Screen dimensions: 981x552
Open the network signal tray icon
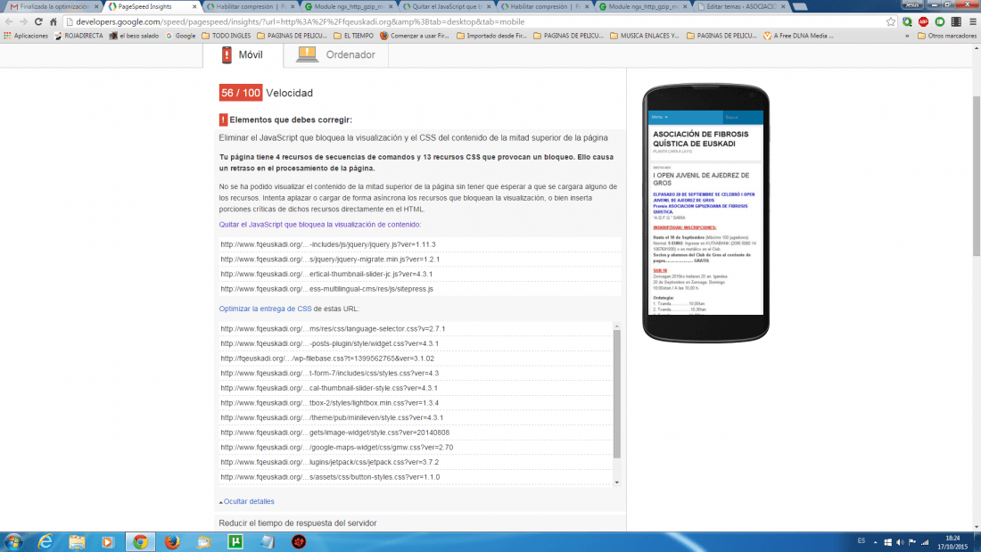(x=925, y=542)
